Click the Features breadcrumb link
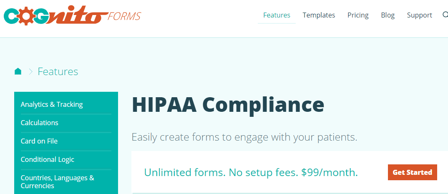Image resolution: width=448 pixels, height=194 pixels. pos(58,72)
